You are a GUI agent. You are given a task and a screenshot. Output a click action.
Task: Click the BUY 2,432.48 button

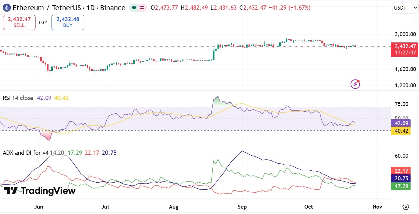pyautogui.click(x=68, y=22)
